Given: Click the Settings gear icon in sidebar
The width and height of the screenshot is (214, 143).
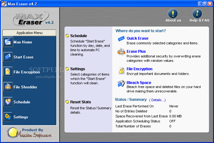Looking at the screenshot, I should tap(8, 116).
